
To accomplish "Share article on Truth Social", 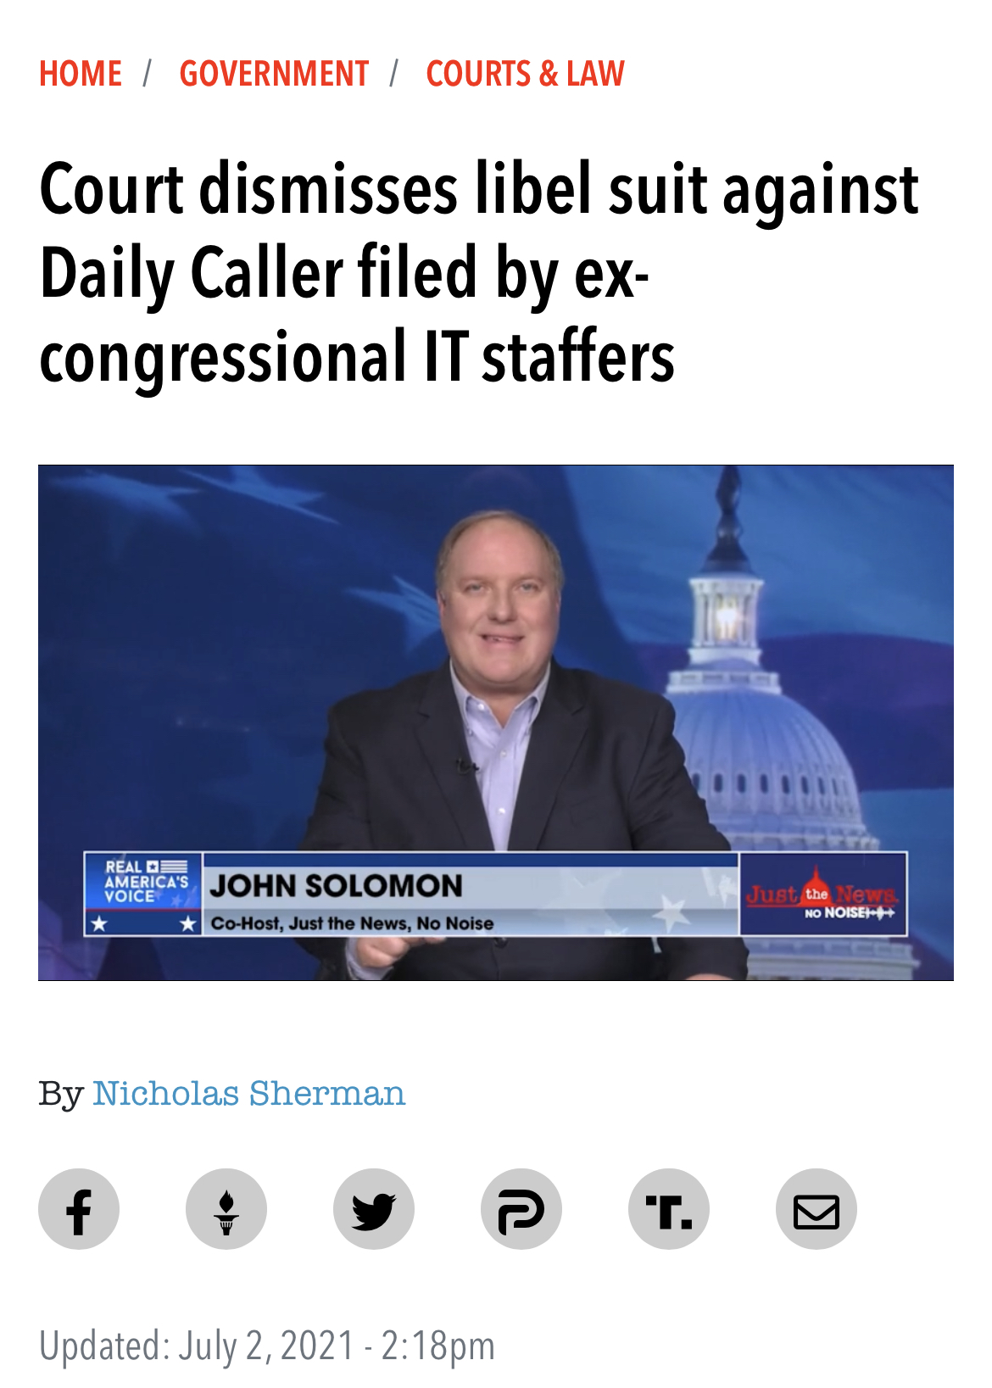I will point(669,1208).
